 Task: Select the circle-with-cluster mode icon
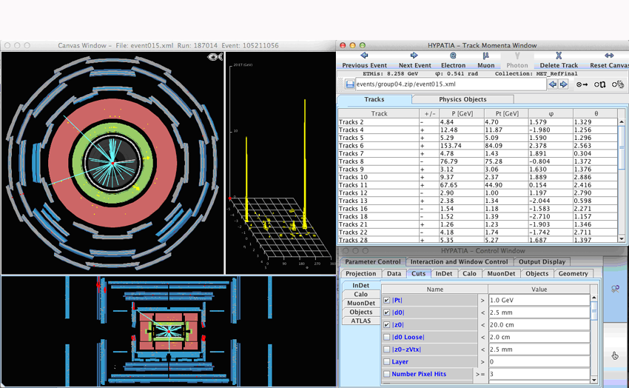(618, 84)
